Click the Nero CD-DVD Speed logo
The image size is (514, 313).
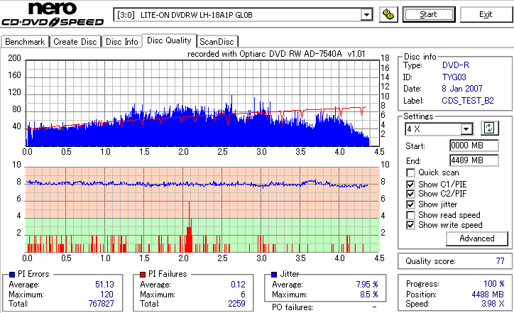coord(53,14)
